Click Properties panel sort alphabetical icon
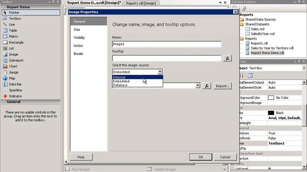307x172 pixels. (241, 75)
